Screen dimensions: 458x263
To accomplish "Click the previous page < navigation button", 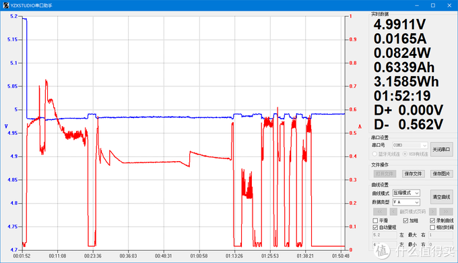I will click(x=393, y=212).
